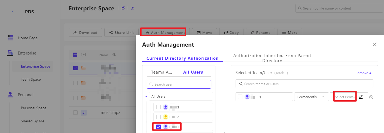Click the PDS logo in the sidebar
This screenshot has height=133, width=384.
click(13, 12)
